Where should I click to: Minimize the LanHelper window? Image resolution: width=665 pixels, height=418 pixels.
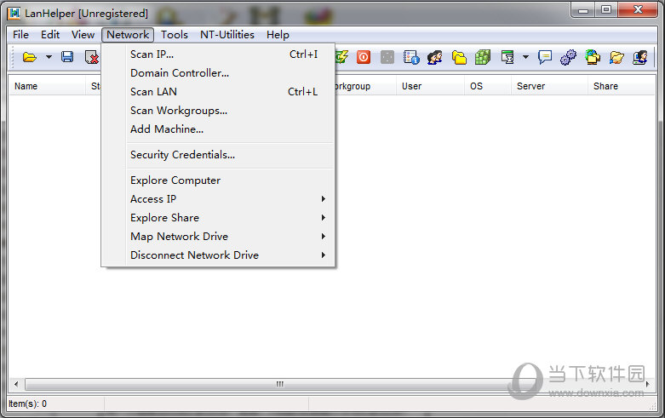[x=583, y=9]
